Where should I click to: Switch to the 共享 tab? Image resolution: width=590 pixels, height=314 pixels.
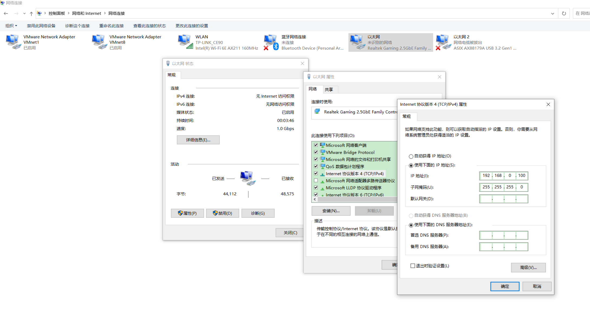329,89
